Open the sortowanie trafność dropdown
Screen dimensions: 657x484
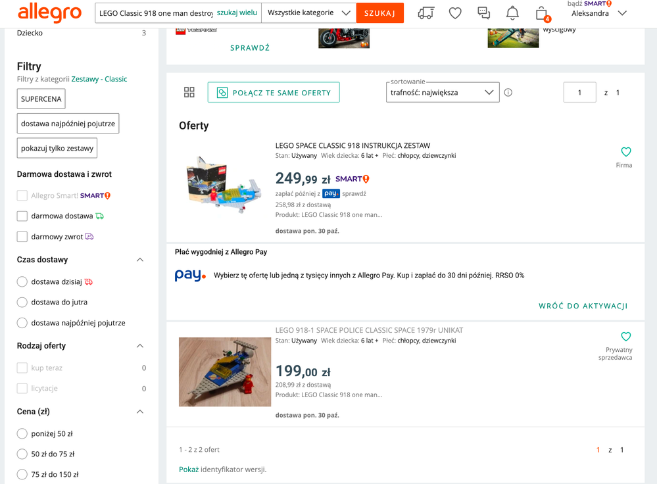(443, 92)
